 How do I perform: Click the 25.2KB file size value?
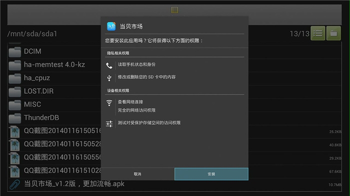[335, 132]
